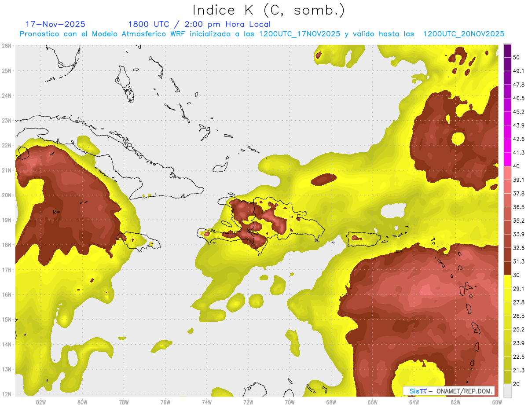
Task: Click the colorbar value "43.9"
Action: (x=518, y=125)
